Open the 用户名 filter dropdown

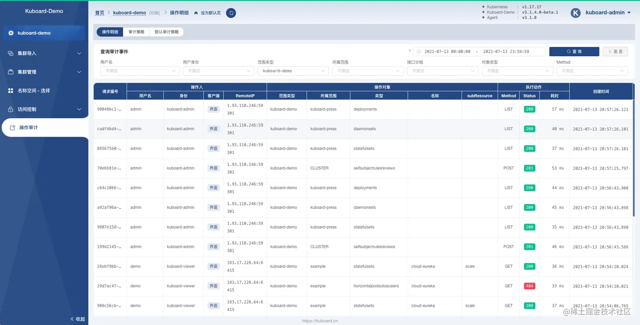[140, 71]
